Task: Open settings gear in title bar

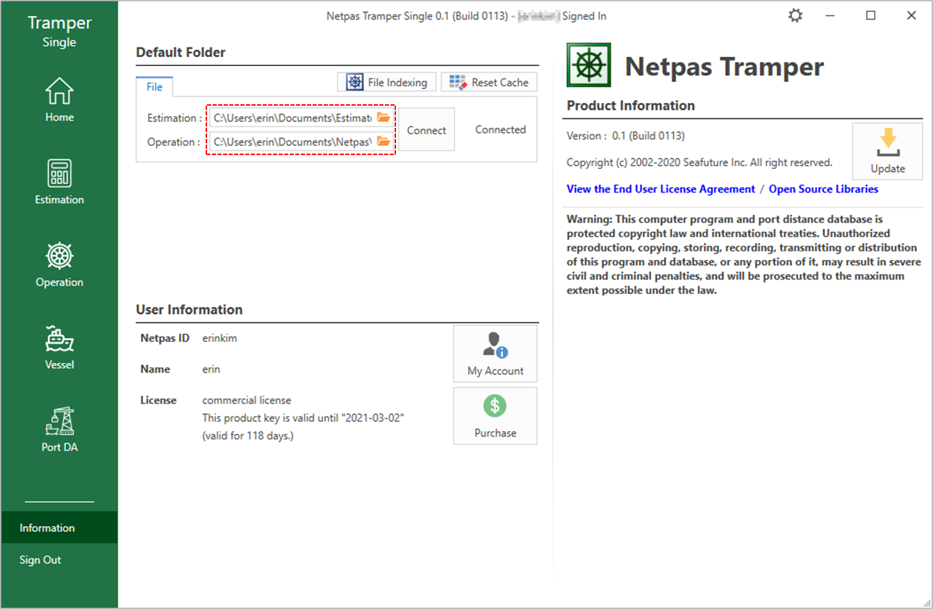Action: (x=795, y=15)
